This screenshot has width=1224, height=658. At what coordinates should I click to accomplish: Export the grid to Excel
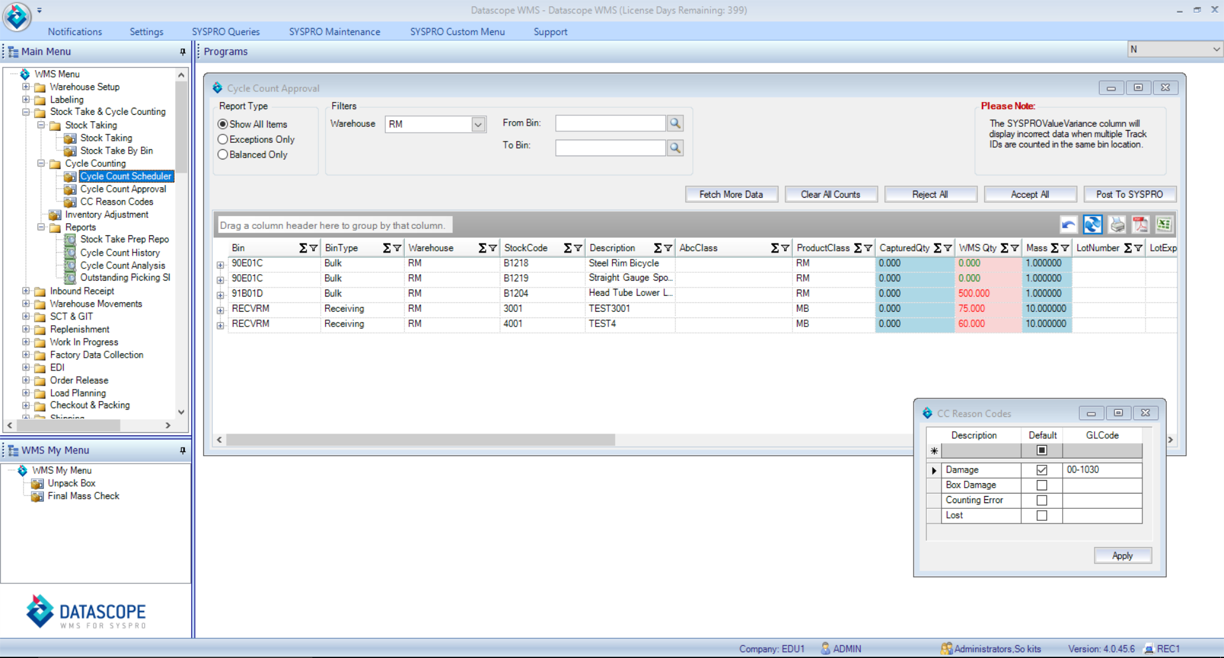(1165, 224)
